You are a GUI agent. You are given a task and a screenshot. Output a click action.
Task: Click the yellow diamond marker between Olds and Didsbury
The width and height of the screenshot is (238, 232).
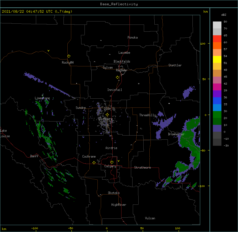point(107,115)
